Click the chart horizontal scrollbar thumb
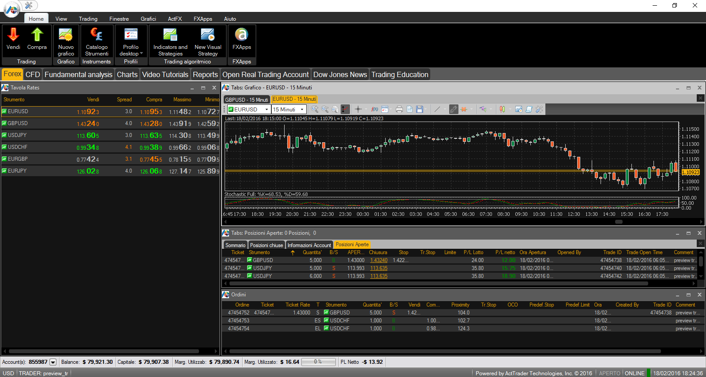 pyautogui.click(x=619, y=222)
